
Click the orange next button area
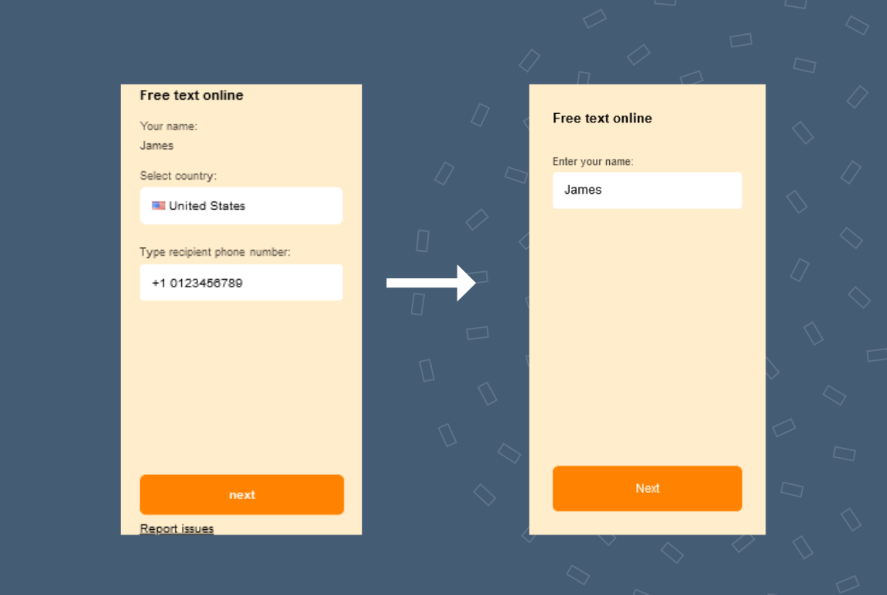pos(241,494)
